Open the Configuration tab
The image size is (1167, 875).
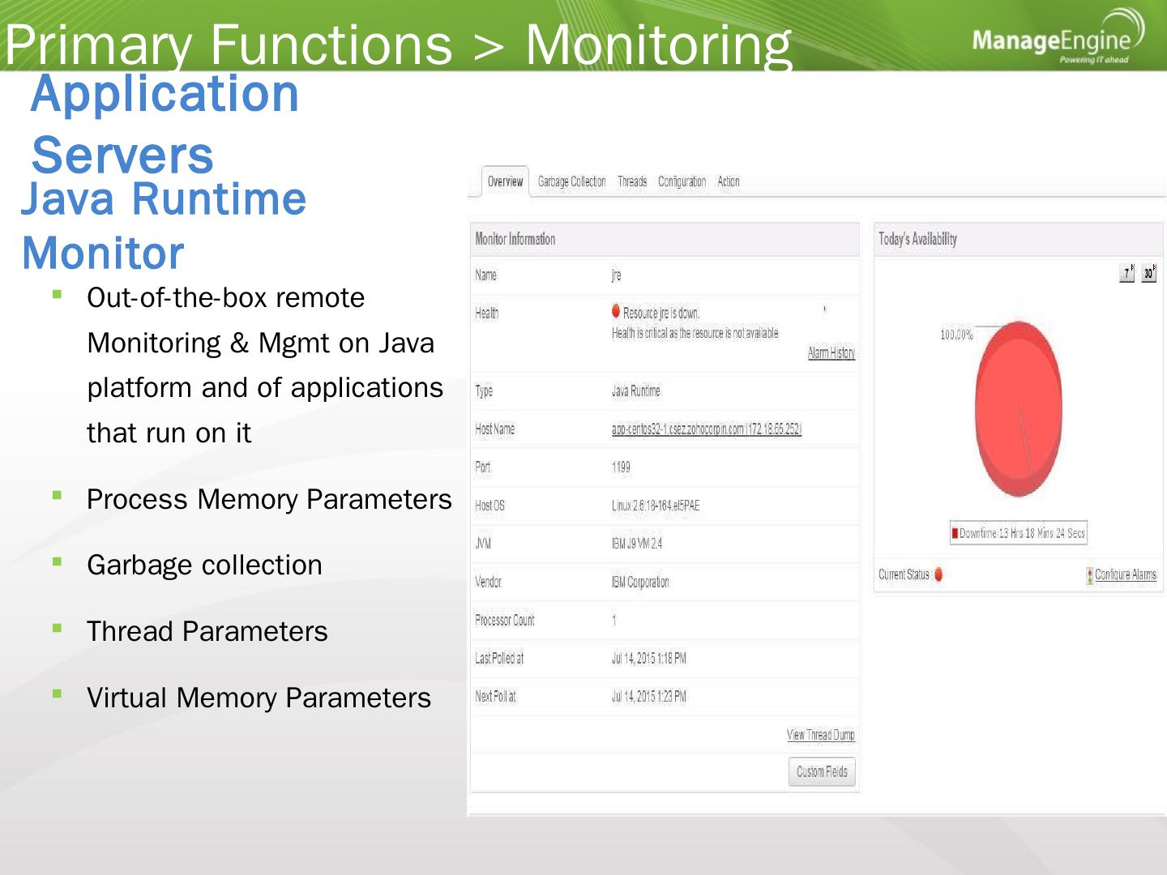coord(682,181)
